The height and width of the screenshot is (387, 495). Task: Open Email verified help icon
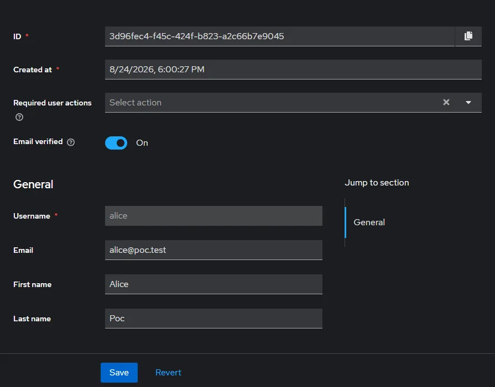[71, 142]
